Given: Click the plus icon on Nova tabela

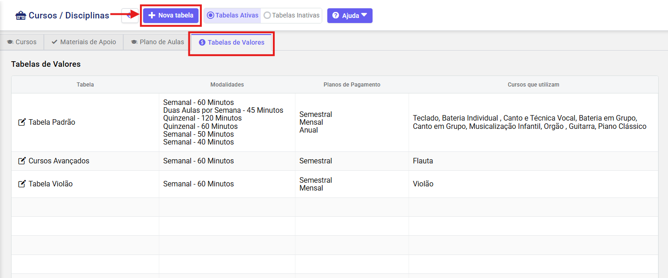Looking at the screenshot, I should click(152, 16).
